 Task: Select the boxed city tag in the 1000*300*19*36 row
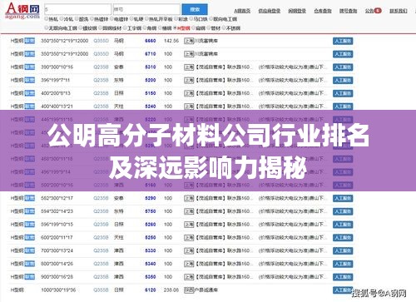[189, 290]
